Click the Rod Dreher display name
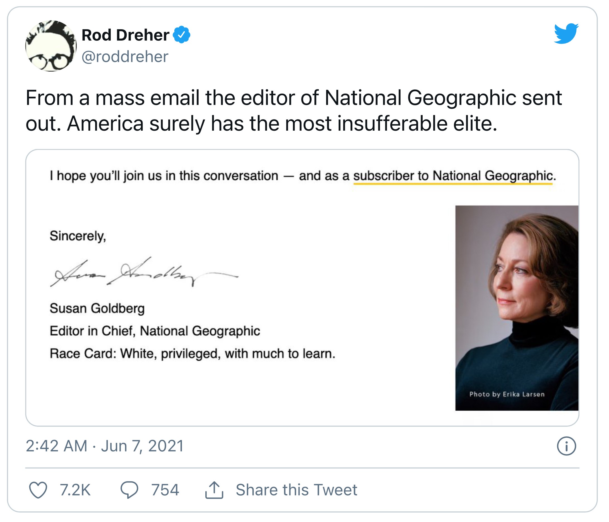 click(x=125, y=35)
